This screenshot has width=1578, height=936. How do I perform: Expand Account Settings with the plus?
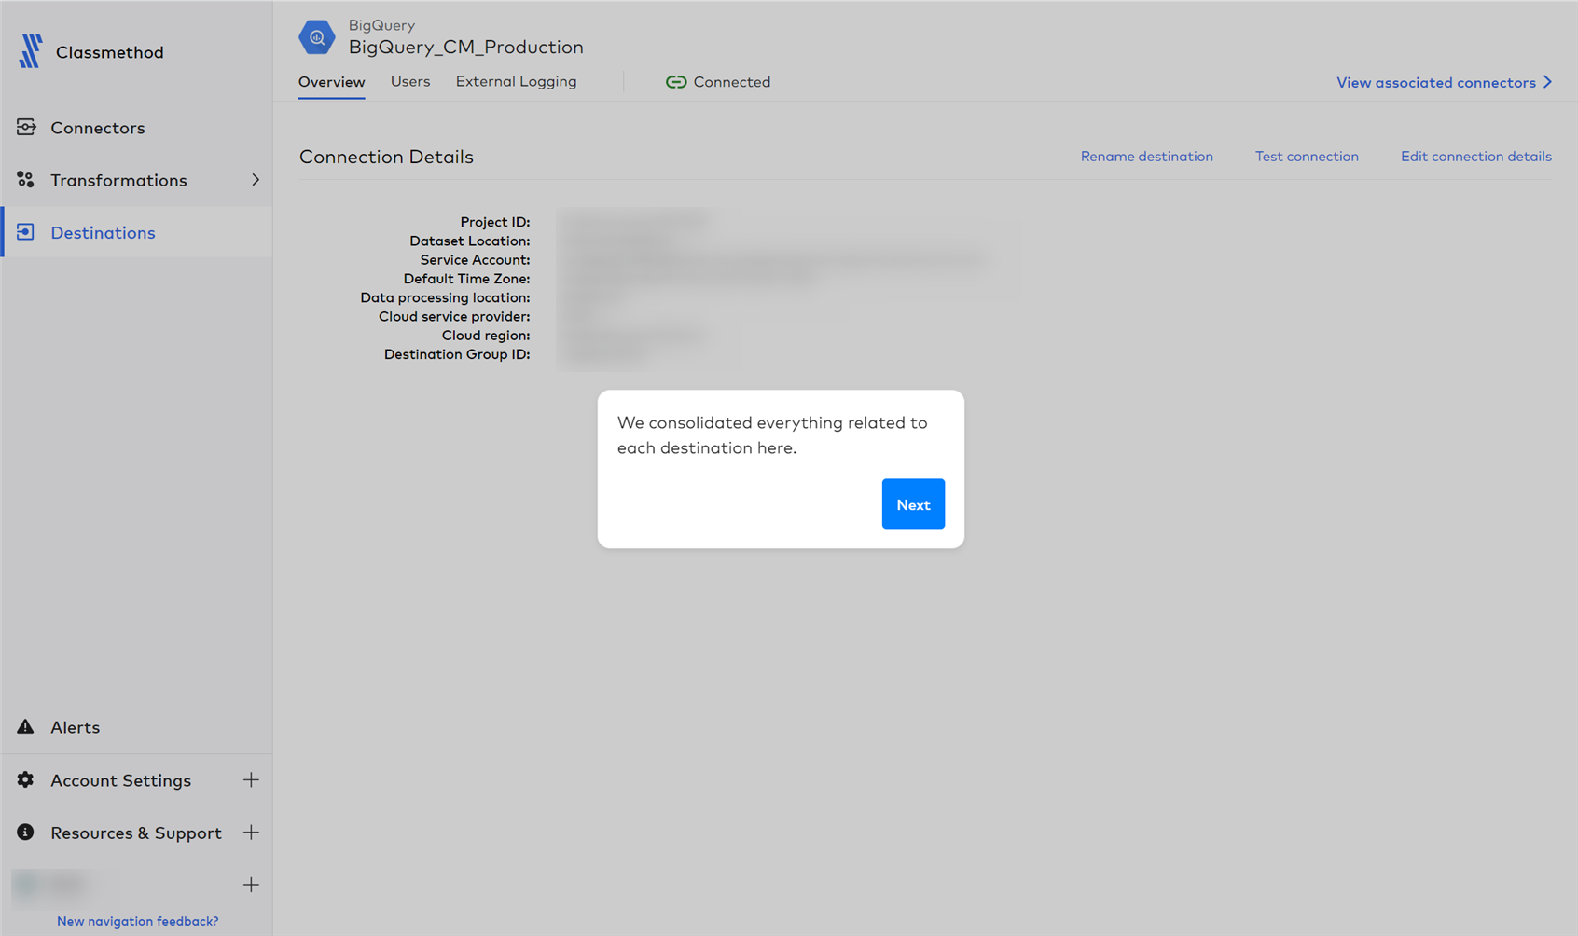251,780
